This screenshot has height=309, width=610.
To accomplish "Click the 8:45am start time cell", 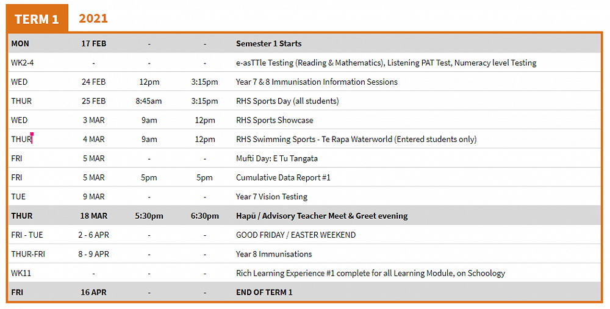I will point(149,101).
